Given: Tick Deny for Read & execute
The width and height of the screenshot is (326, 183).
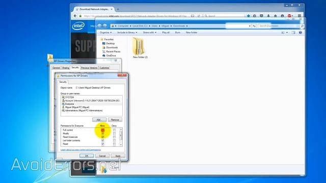Looking at the screenshot, I should [x=114, y=137].
